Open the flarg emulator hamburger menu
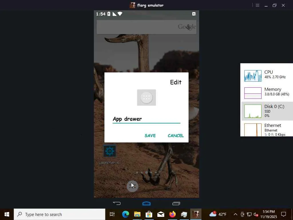The width and height of the screenshot is (293, 220). coord(257,5)
